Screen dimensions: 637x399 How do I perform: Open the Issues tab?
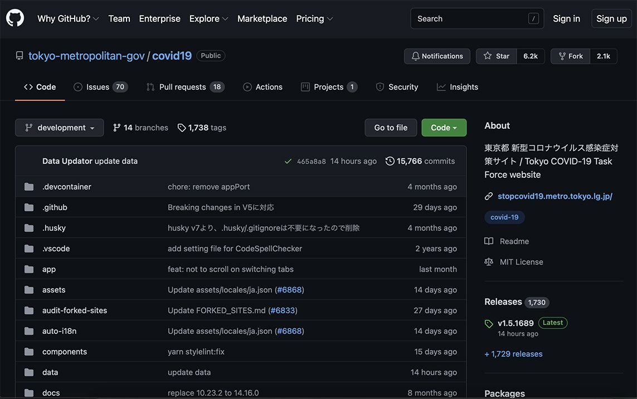tap(100, 87)
